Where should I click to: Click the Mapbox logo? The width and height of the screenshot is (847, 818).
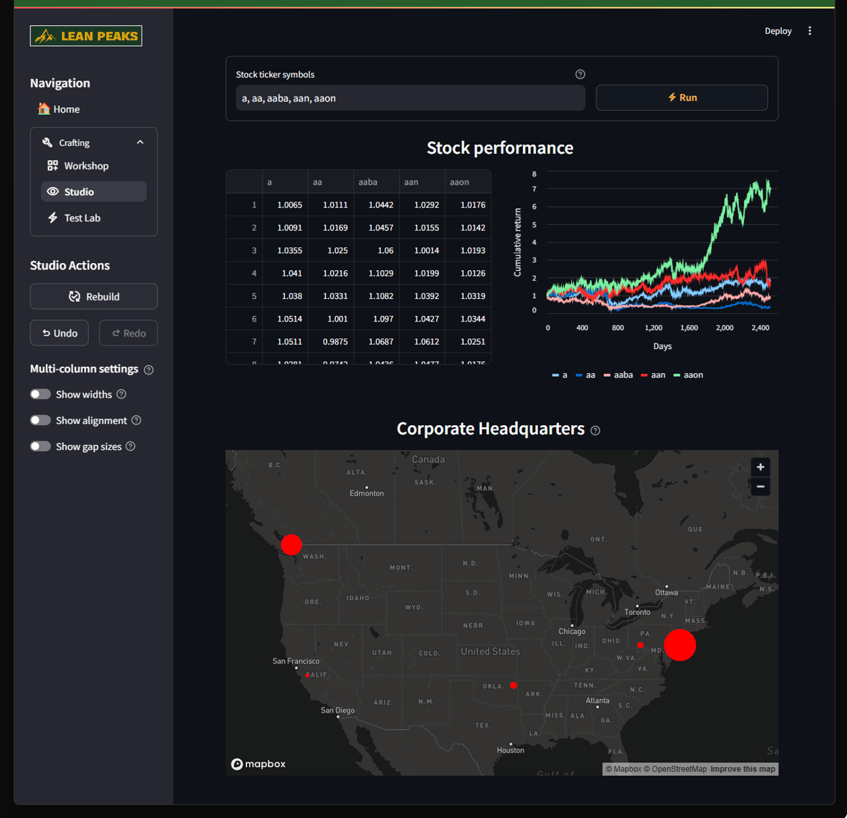(258, 764)
